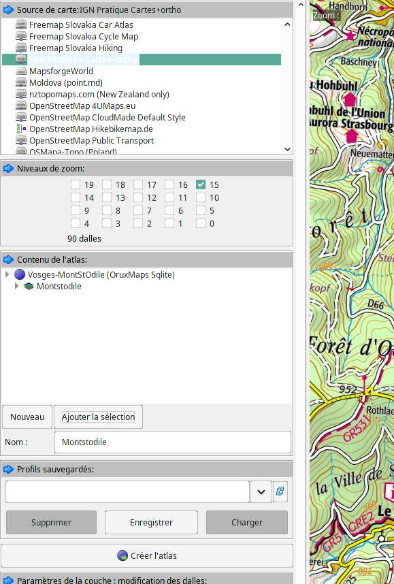
Task: Click the nztopomaps.com server icon
Action: [x=21, y=94]
